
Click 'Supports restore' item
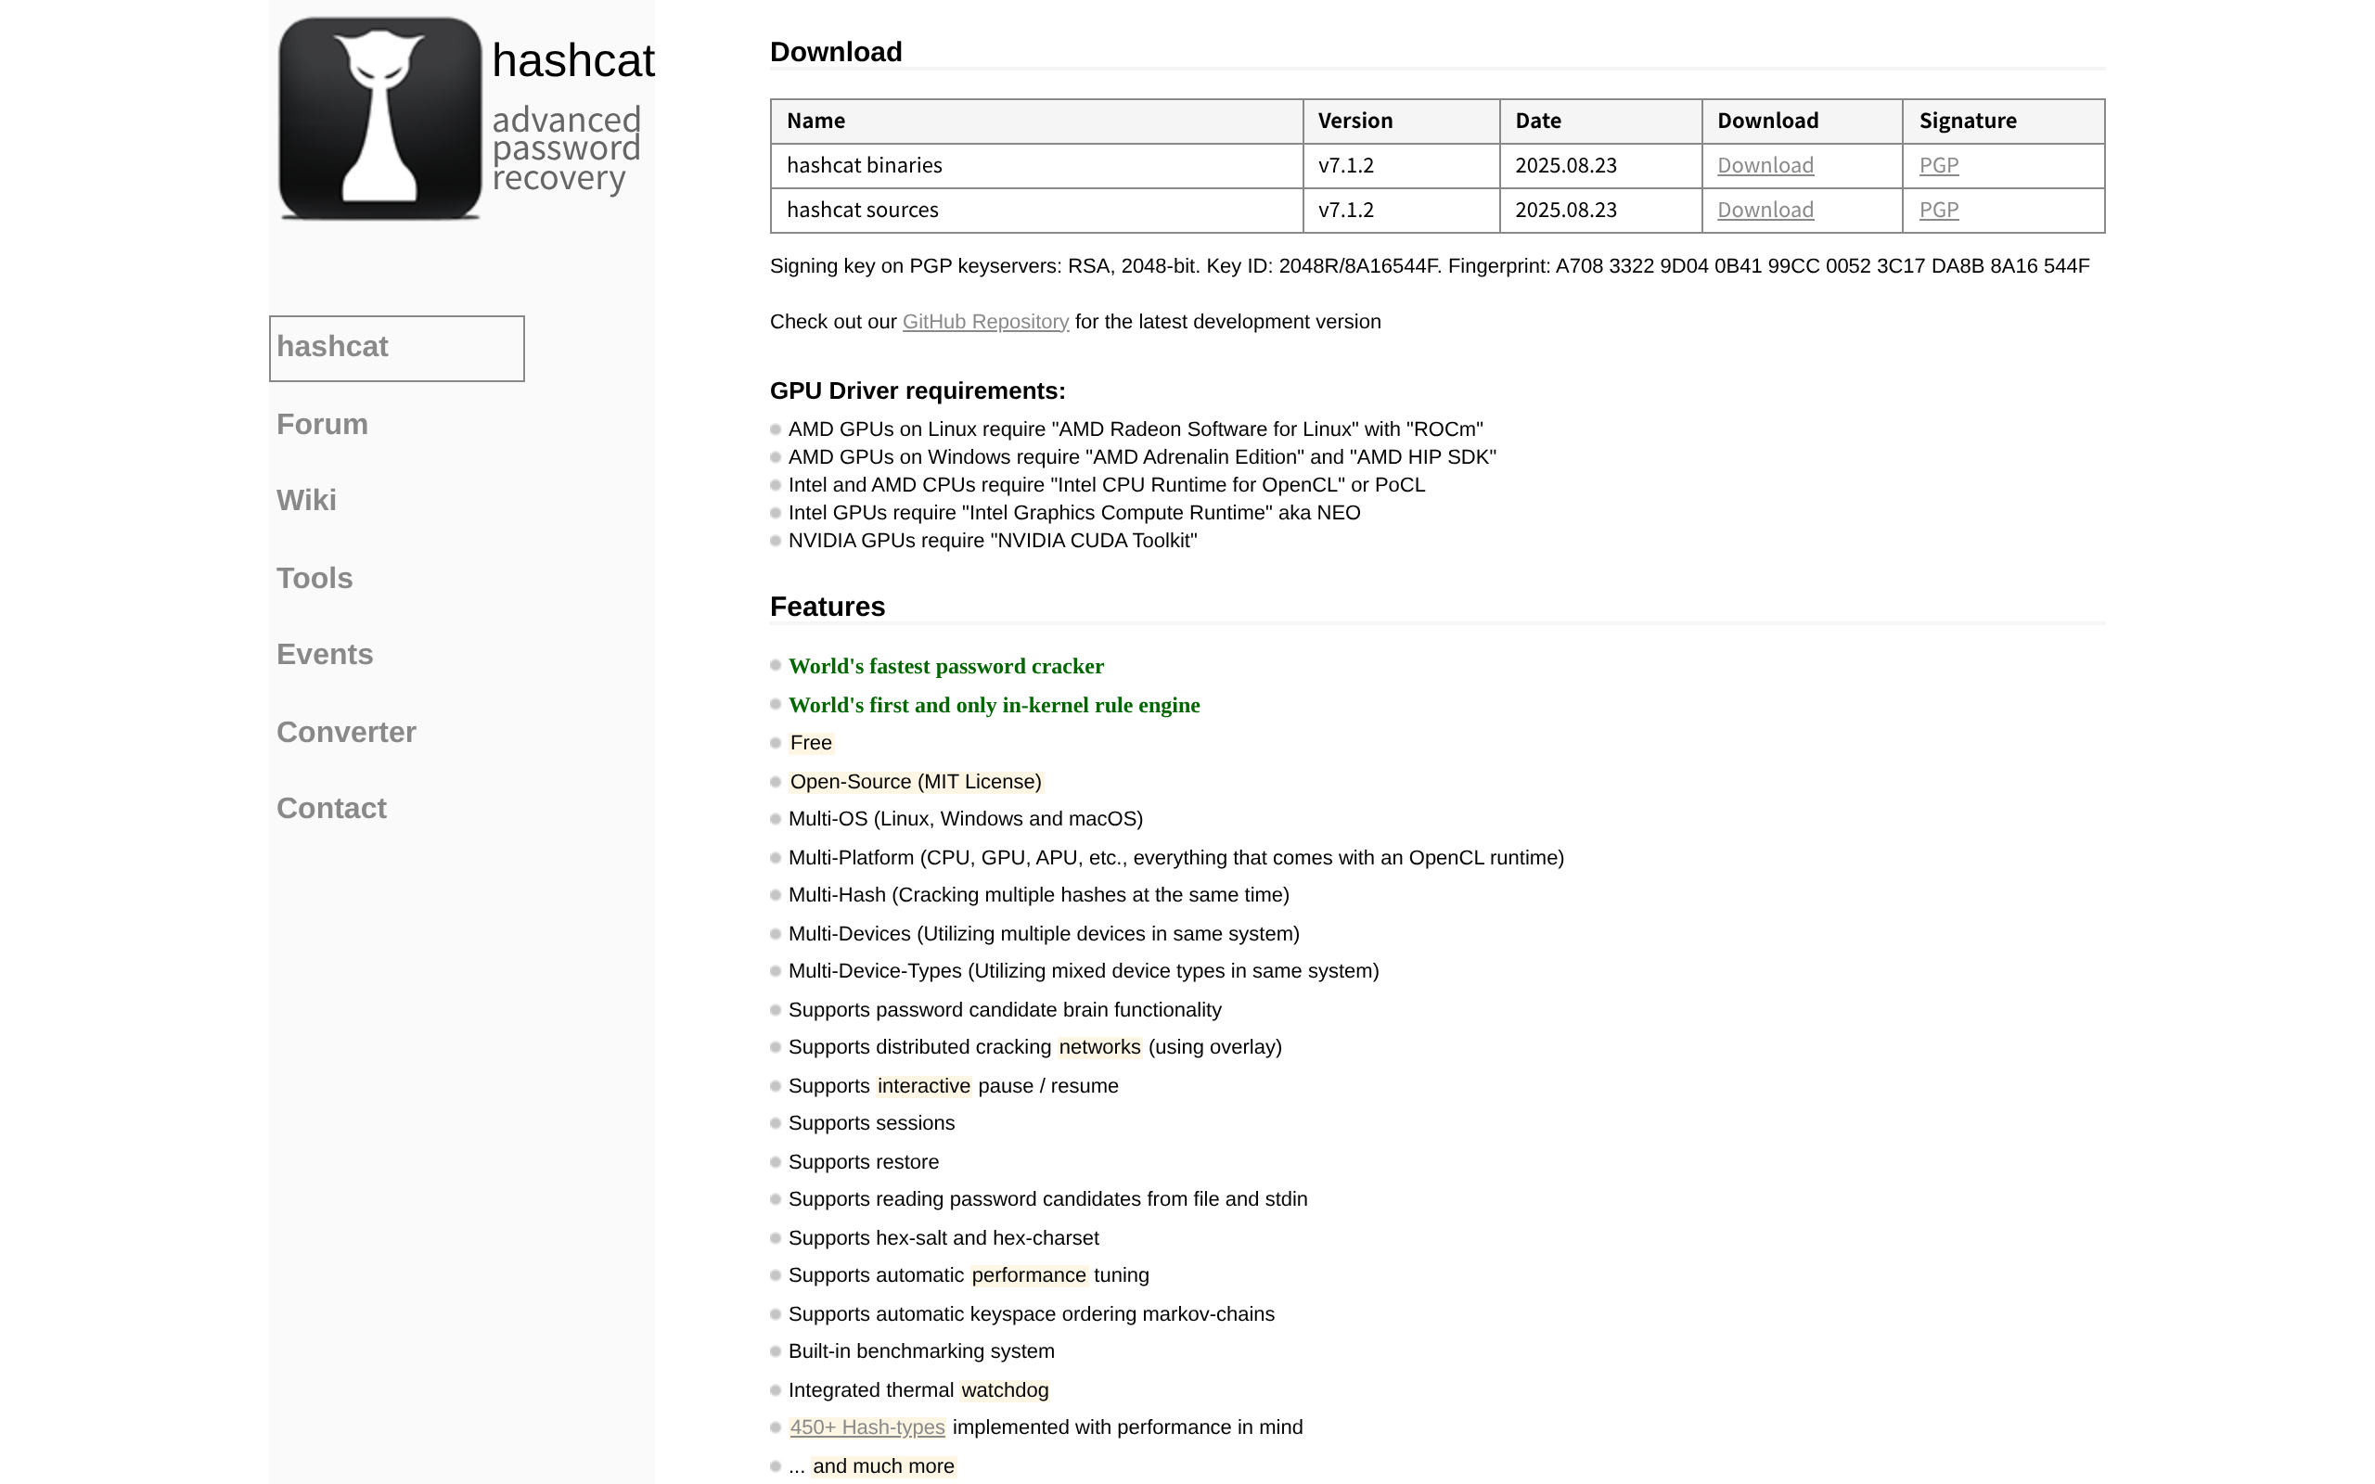click(864, 1162)
